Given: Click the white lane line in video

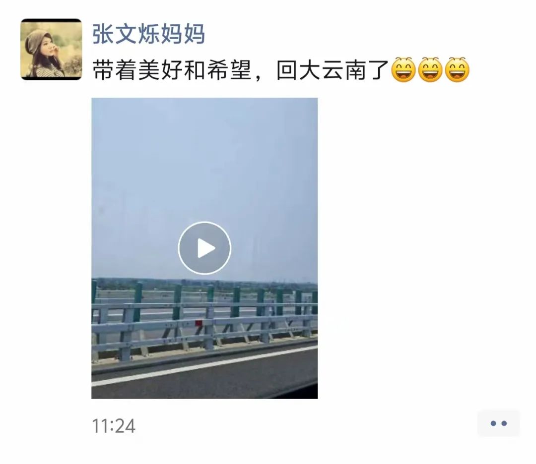Looking at the screenshot, I should [x=204, y=366].
